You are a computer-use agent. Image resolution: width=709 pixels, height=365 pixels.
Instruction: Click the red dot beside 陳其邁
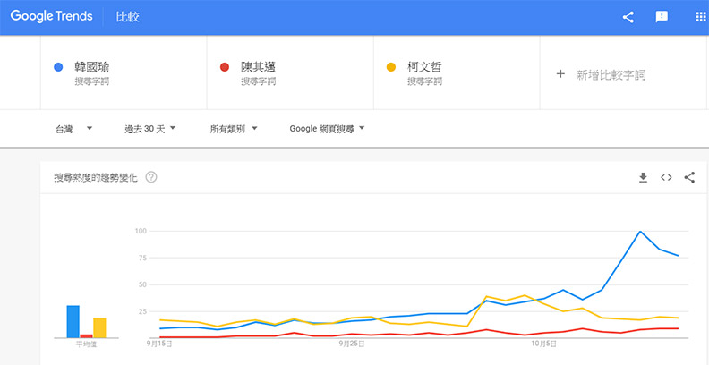pyautogui.click(x=225, y=67)
